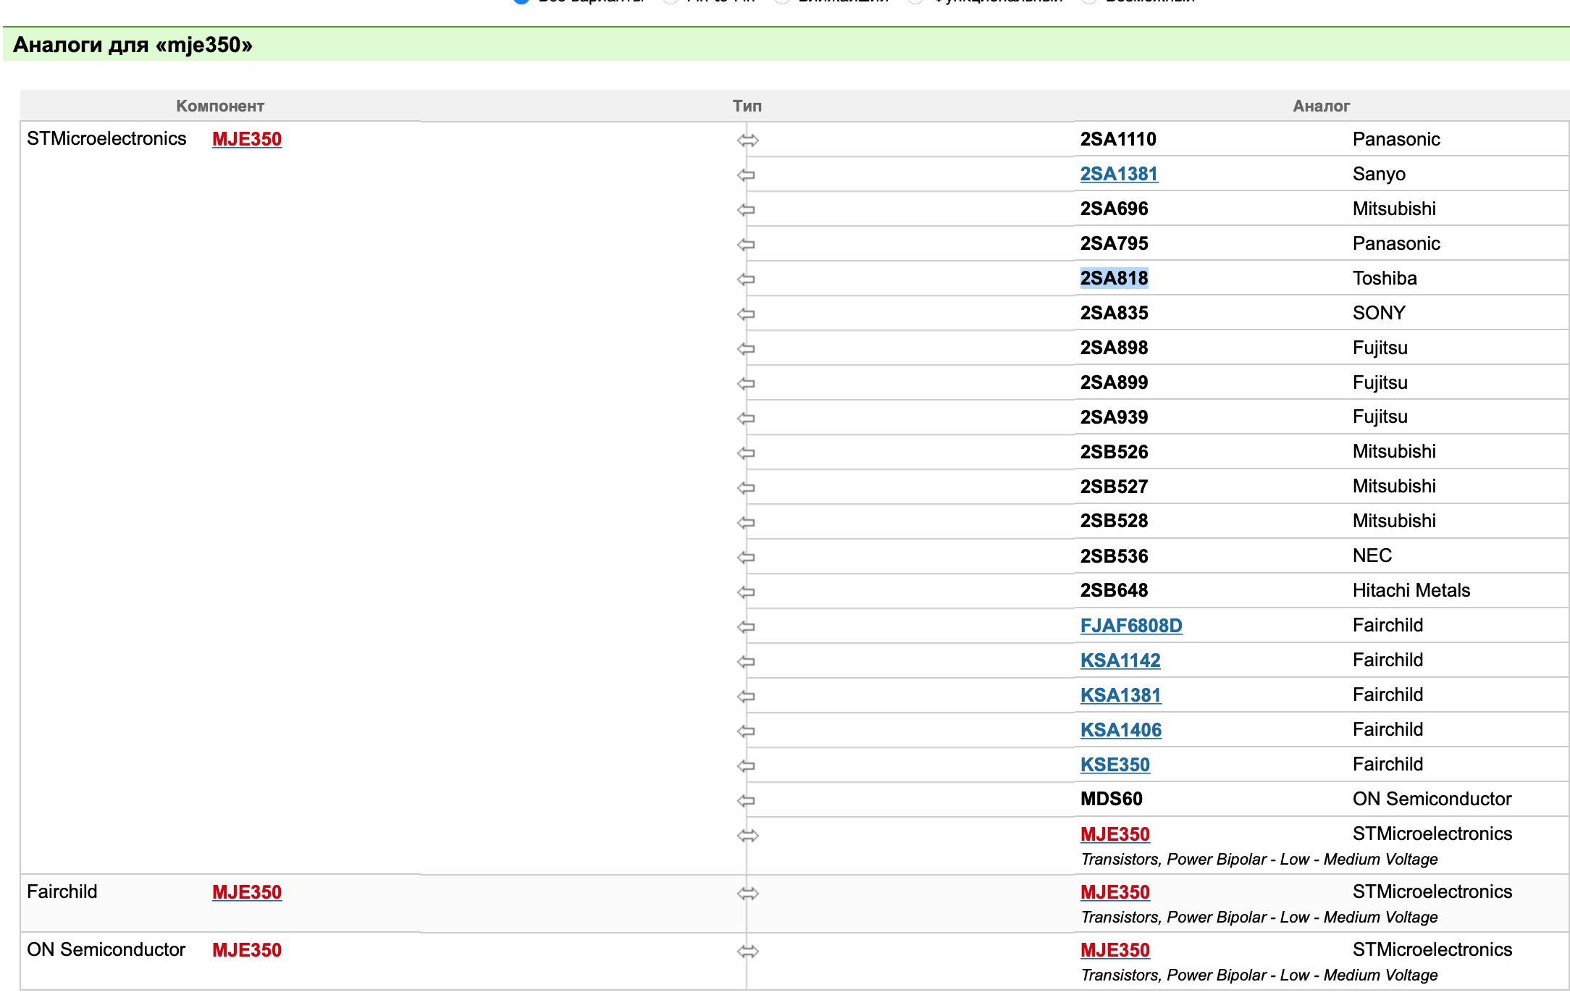Viewport: 1570px width, 995px height.
Task: Click the double arrow icon in Fairchild MJE350 row
Action: (747, 893)
